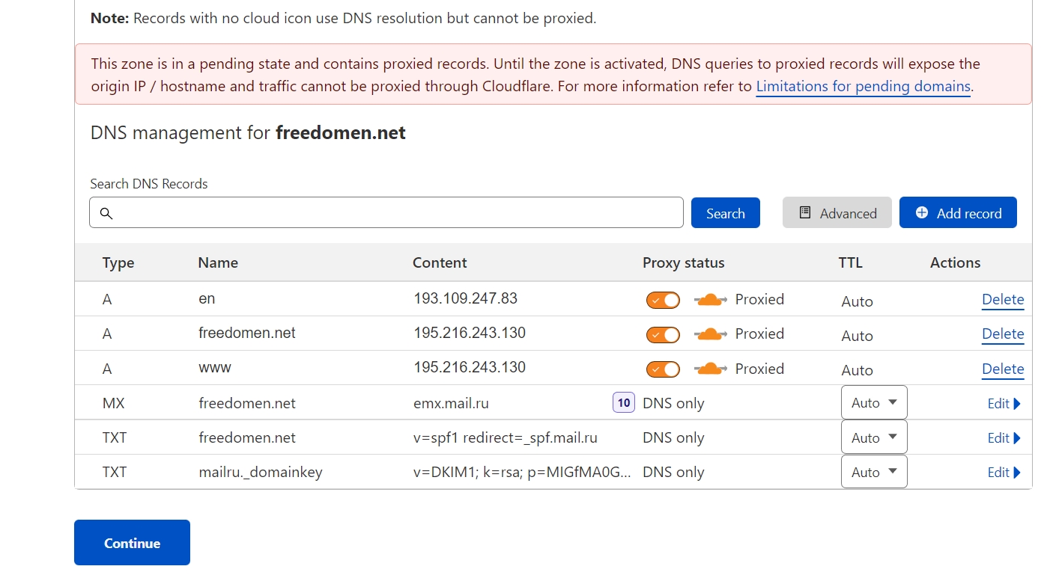This screenshot has height=581, width=1050.
Task: Click the Add record button
Action: click(958, 213)
